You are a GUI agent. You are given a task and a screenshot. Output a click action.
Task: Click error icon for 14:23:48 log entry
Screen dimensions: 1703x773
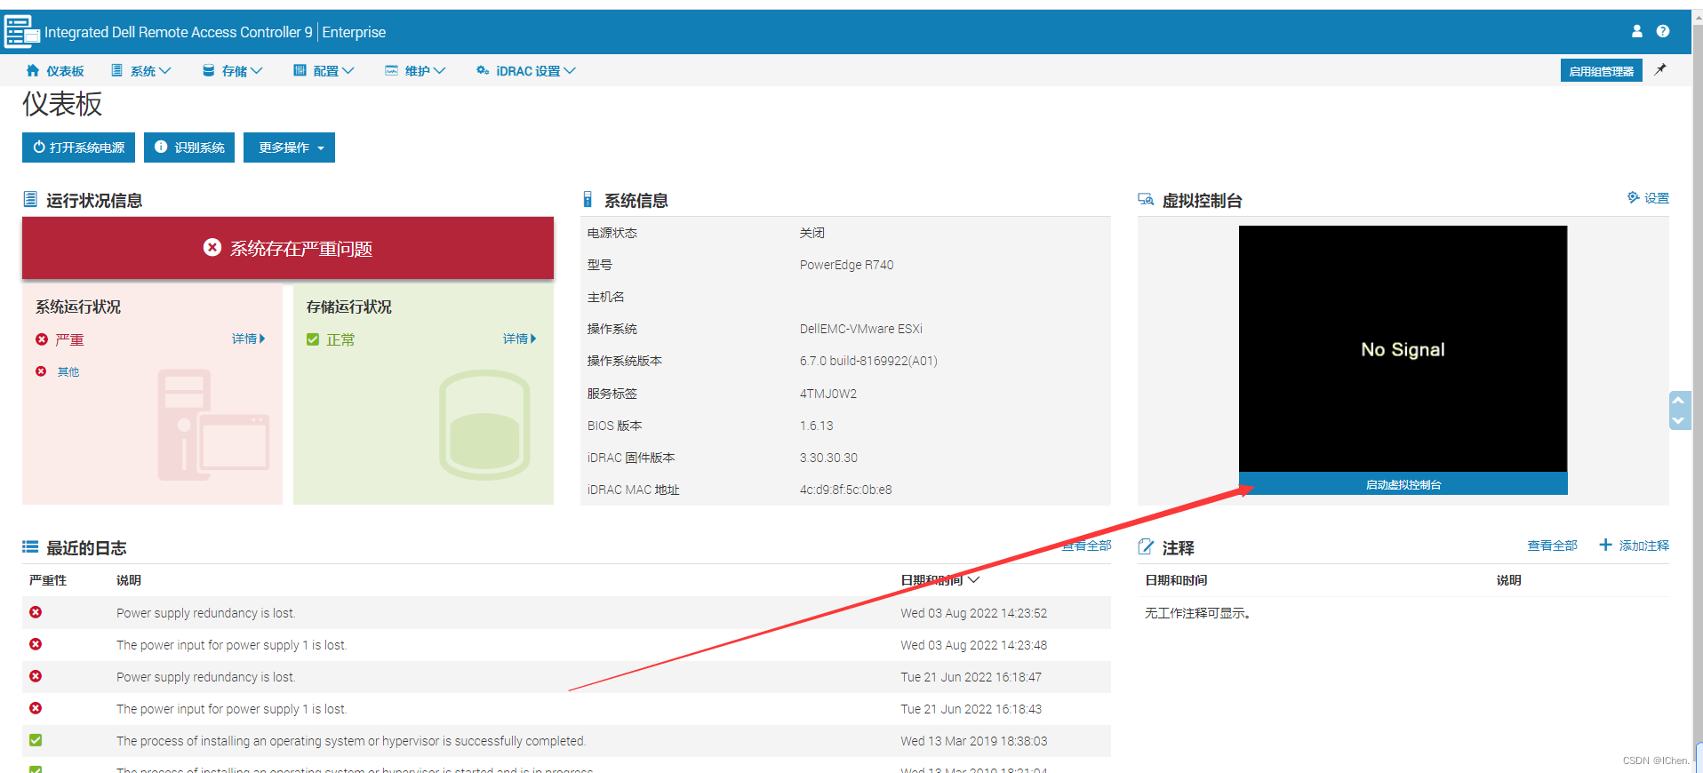coord(36,644)
